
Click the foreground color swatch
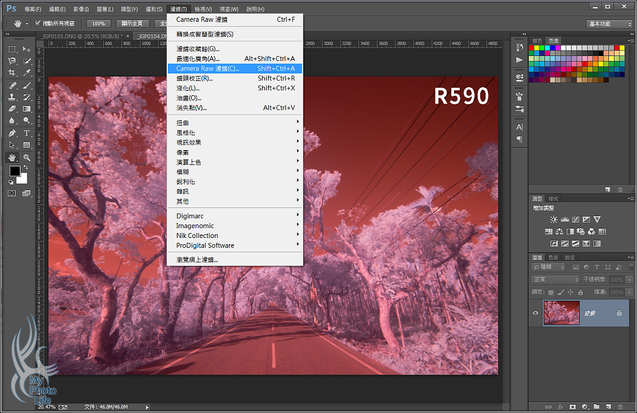tap(14, 171)
